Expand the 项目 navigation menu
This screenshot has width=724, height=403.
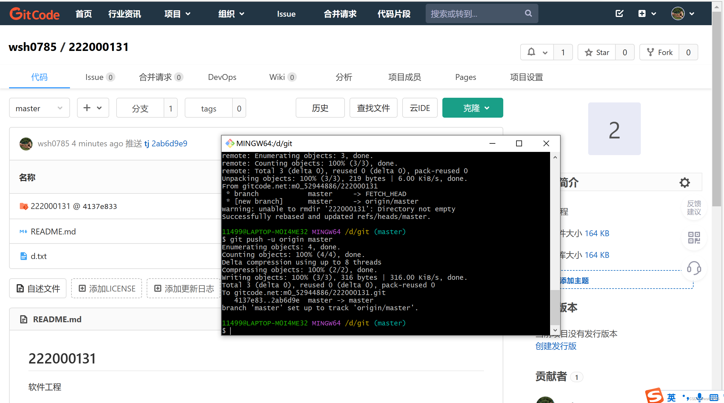coord(177,14)
